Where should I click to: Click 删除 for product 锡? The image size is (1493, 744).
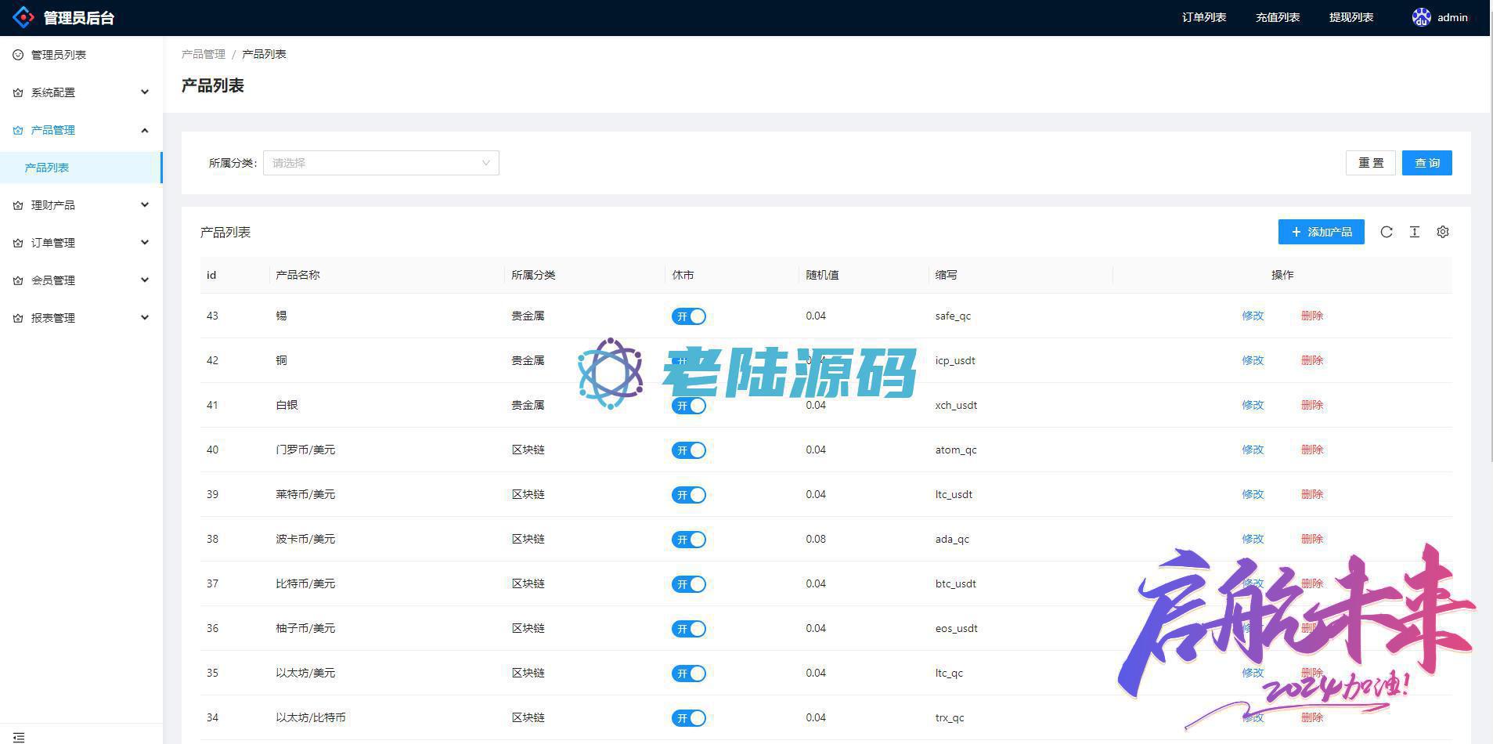pos(1312,316)
